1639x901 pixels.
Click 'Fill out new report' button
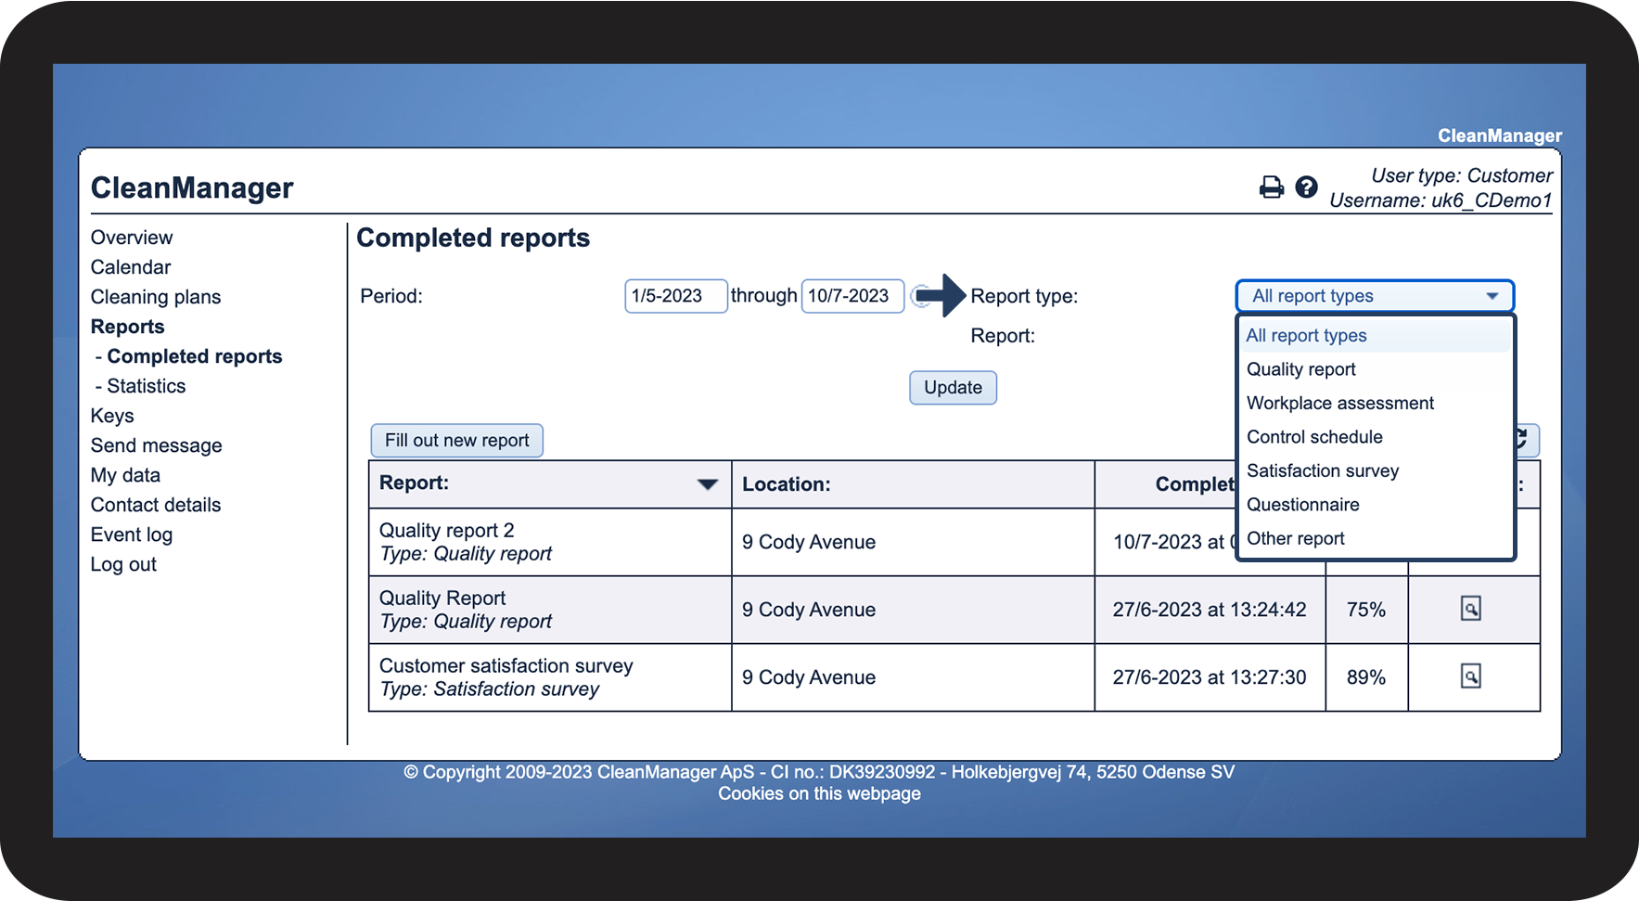[x=456, y=441]
